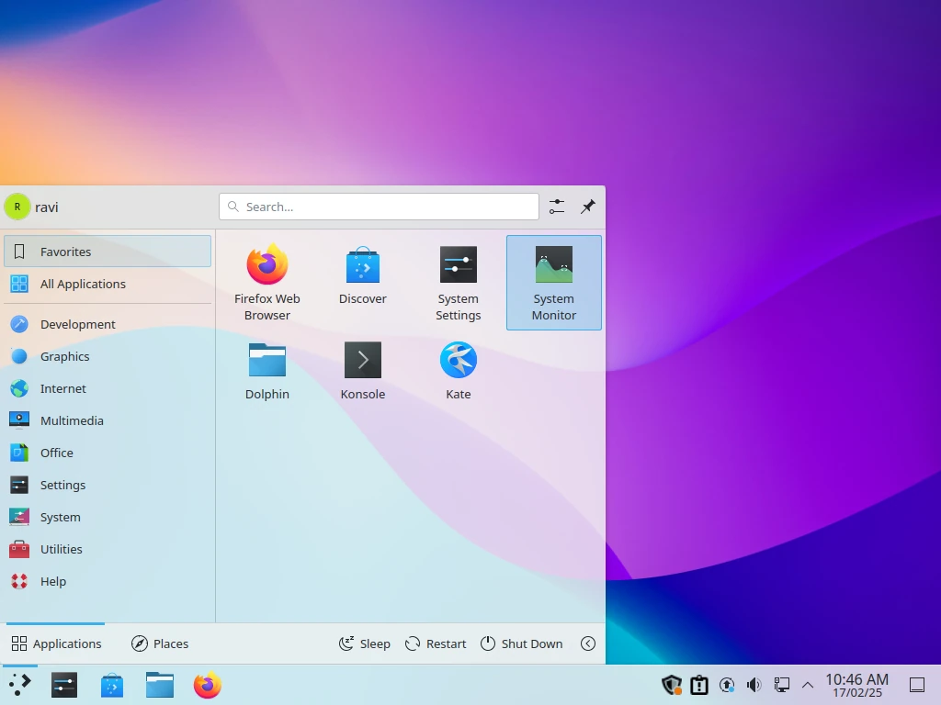Open the clipboard tray icon

click(x=699, y=685)
